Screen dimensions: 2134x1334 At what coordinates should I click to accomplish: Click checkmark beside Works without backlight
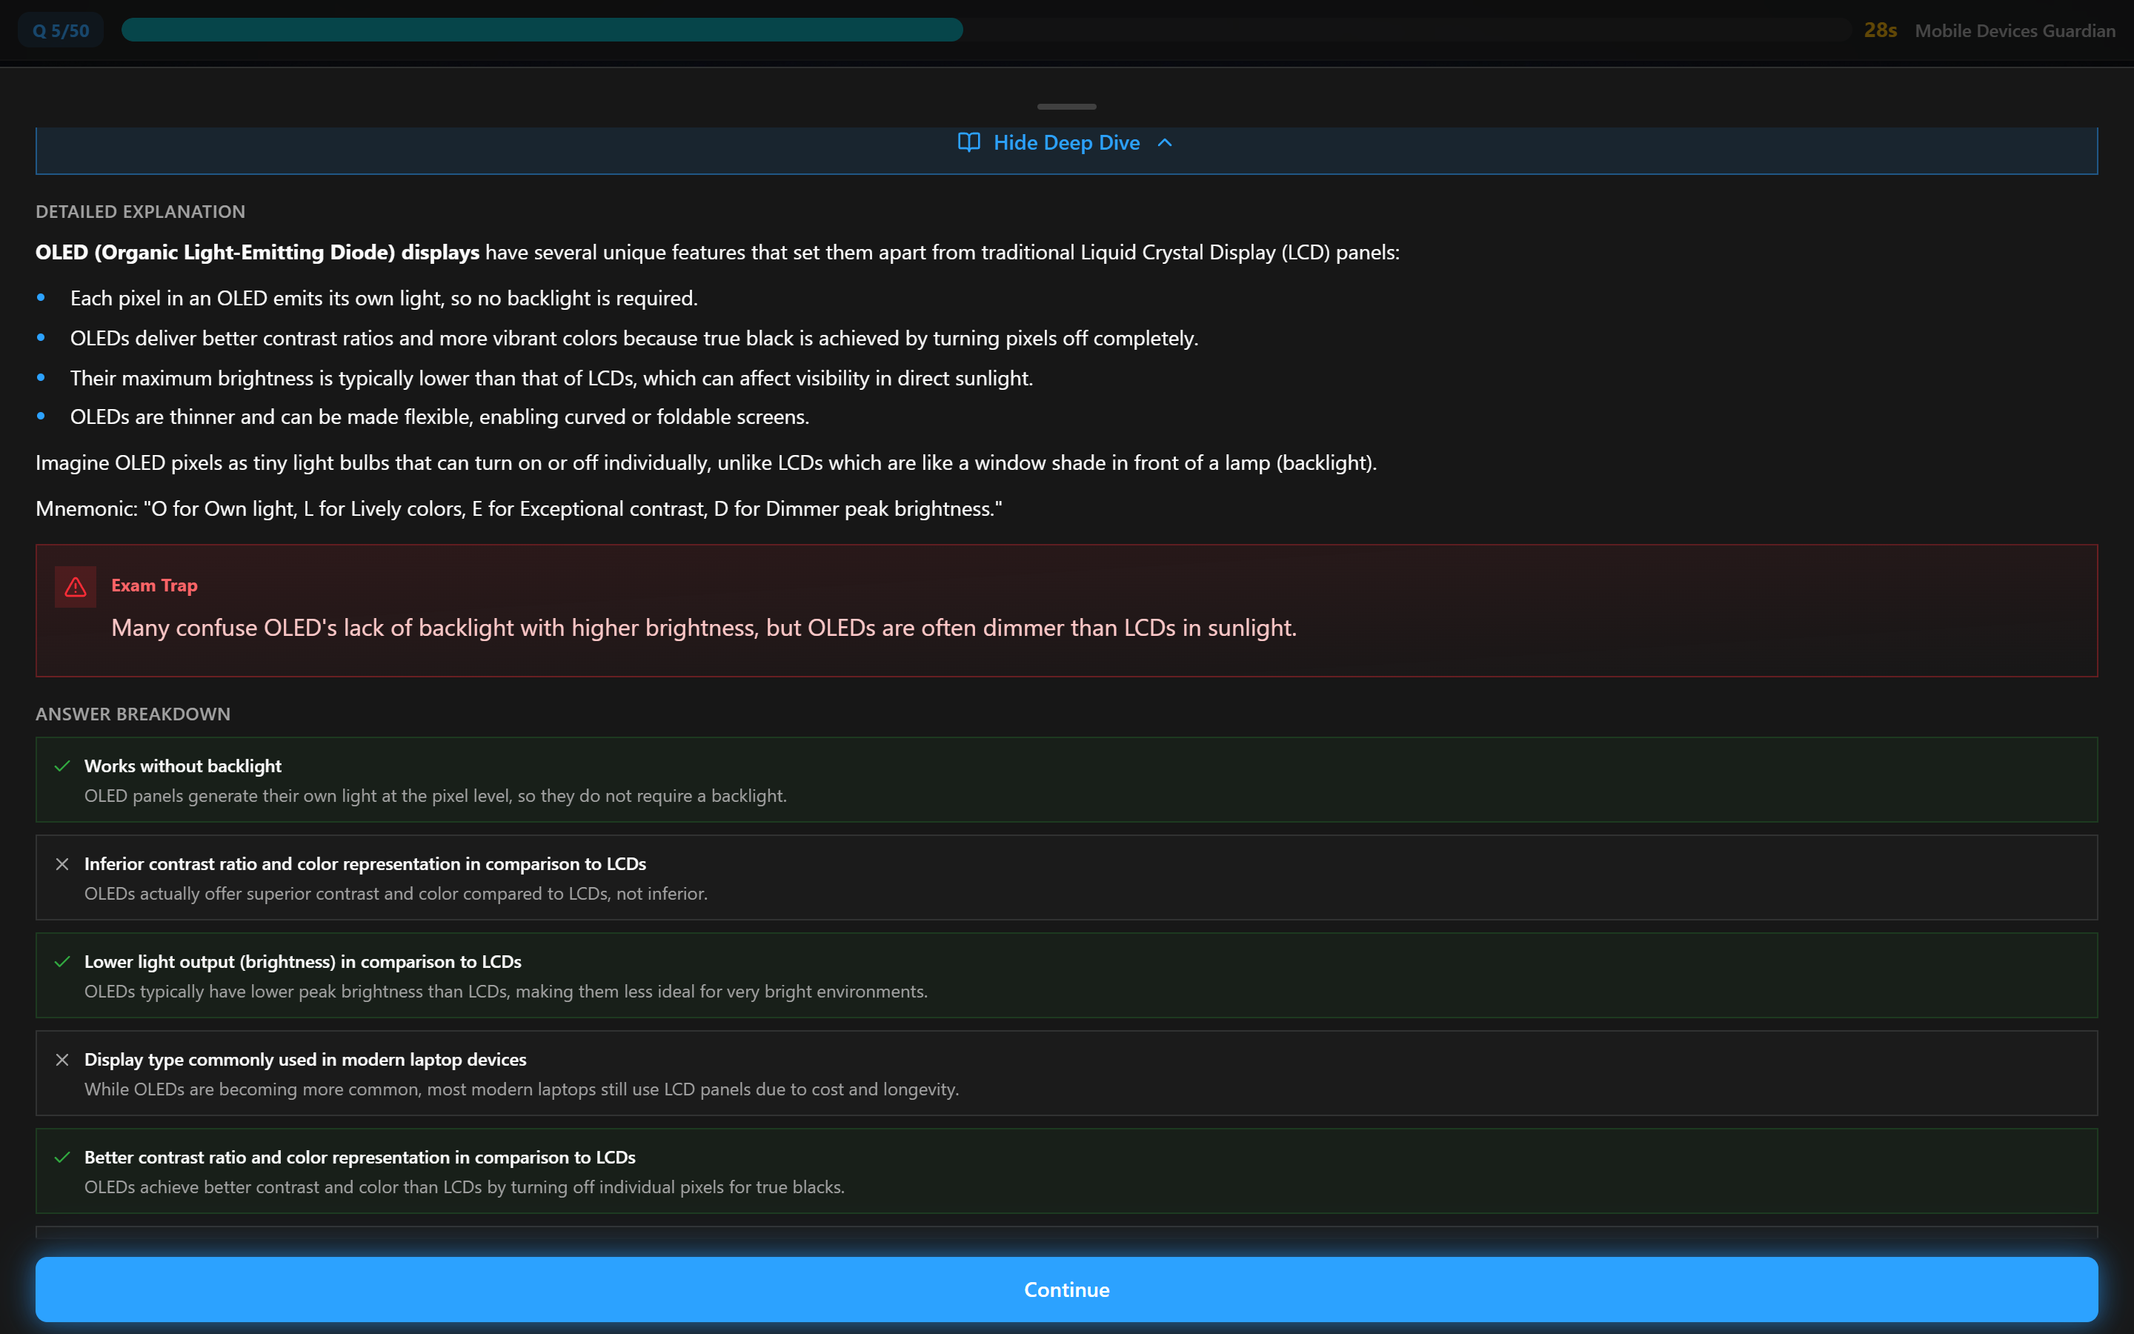click(x=62, y=766)
